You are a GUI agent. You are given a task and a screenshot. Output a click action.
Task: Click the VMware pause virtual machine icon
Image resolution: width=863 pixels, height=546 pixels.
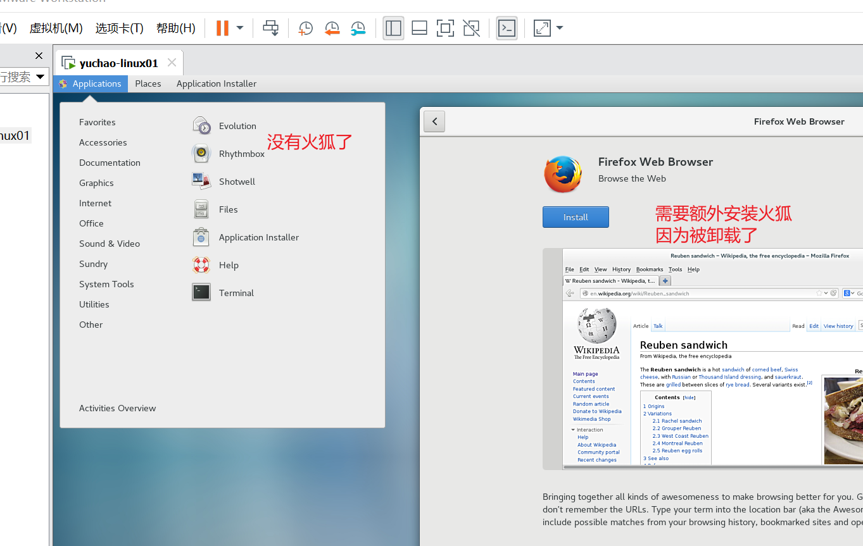pyautogui.click(x=222, y=28)
